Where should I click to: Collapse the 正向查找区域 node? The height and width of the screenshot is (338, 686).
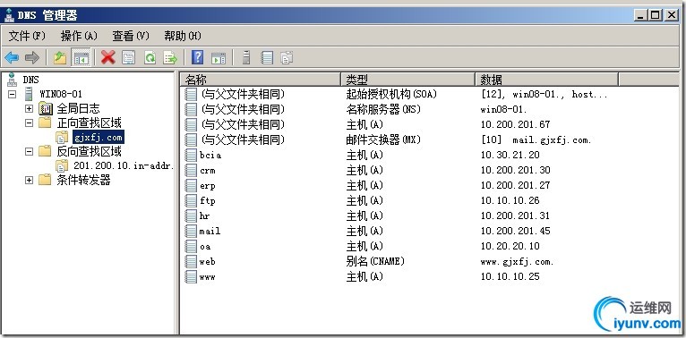pos(29,123)
